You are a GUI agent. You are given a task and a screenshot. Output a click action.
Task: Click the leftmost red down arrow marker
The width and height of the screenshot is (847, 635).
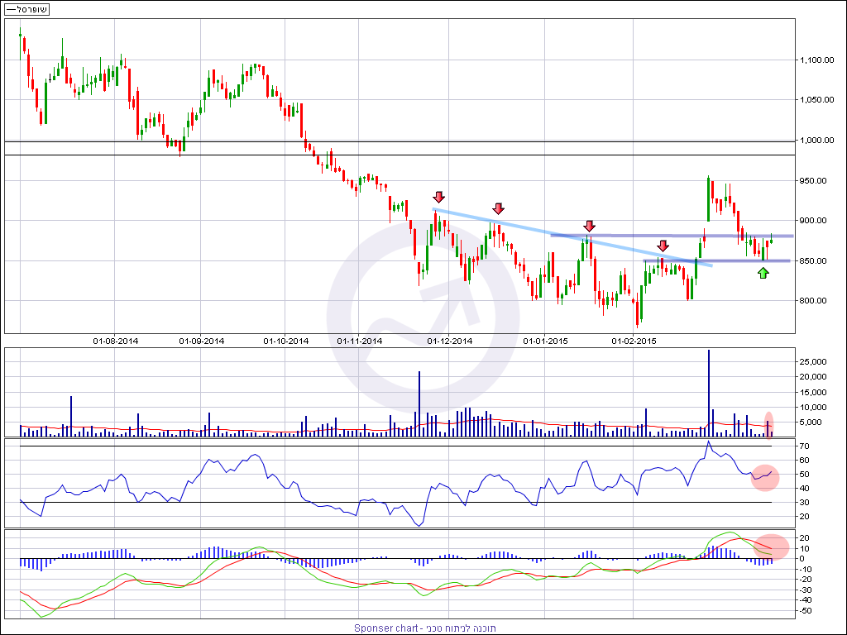(438, 197)
